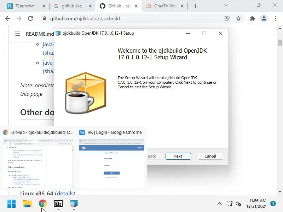Open network status tray icon
The height and width of the screenshot is (212, 283).
(x=229, y=204)
